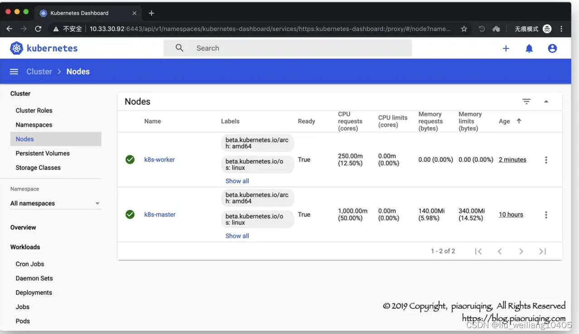Click the kubernetes brand text
The width and height of the screenshot is (579, 334).
[x=52, y=48]
